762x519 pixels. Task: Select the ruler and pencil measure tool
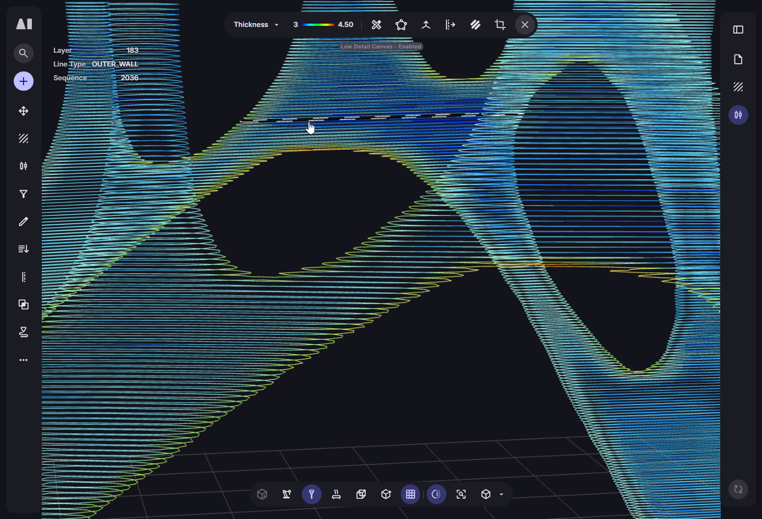377,25
